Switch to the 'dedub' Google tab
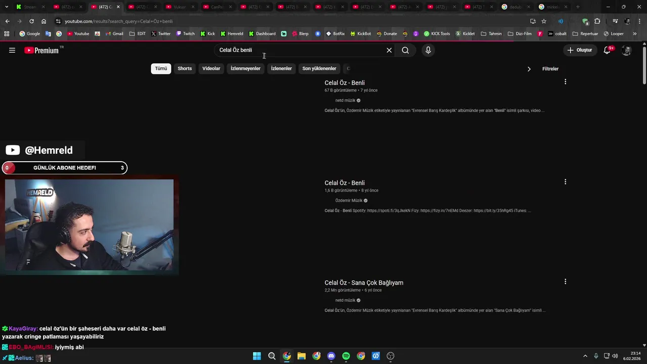The image size is (647, 364). (517, 7)
